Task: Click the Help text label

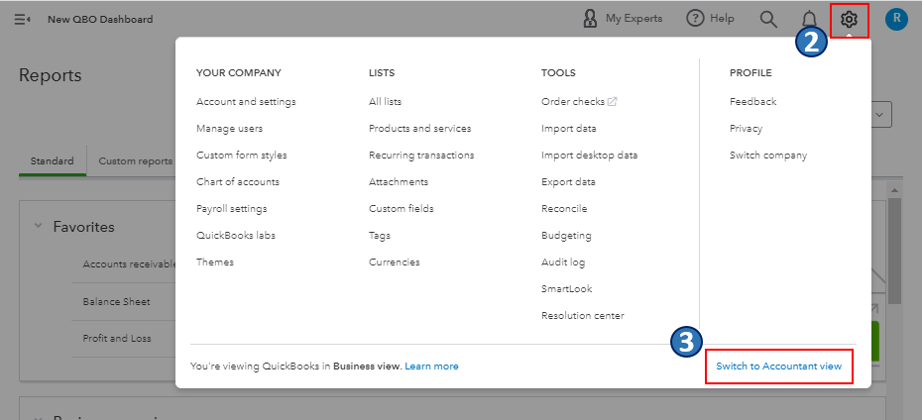Action: (x=722, y=19)
